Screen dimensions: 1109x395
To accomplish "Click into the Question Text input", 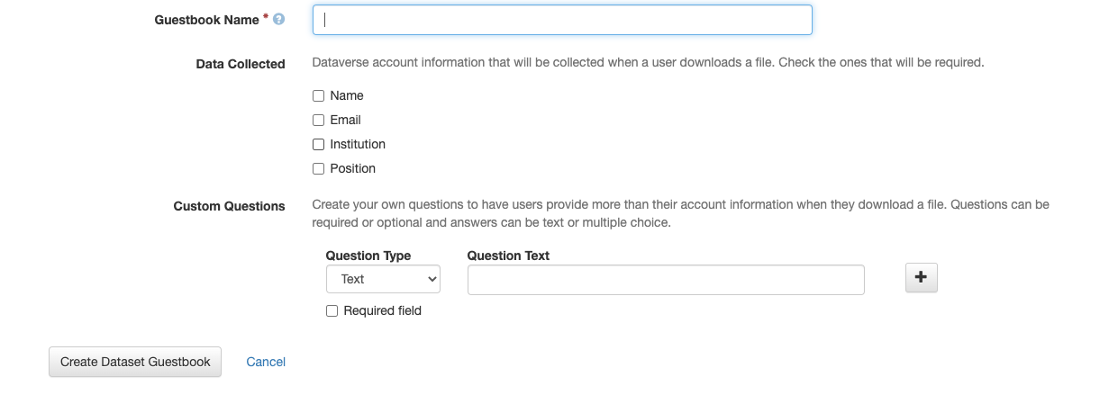I will coord(665,280).
